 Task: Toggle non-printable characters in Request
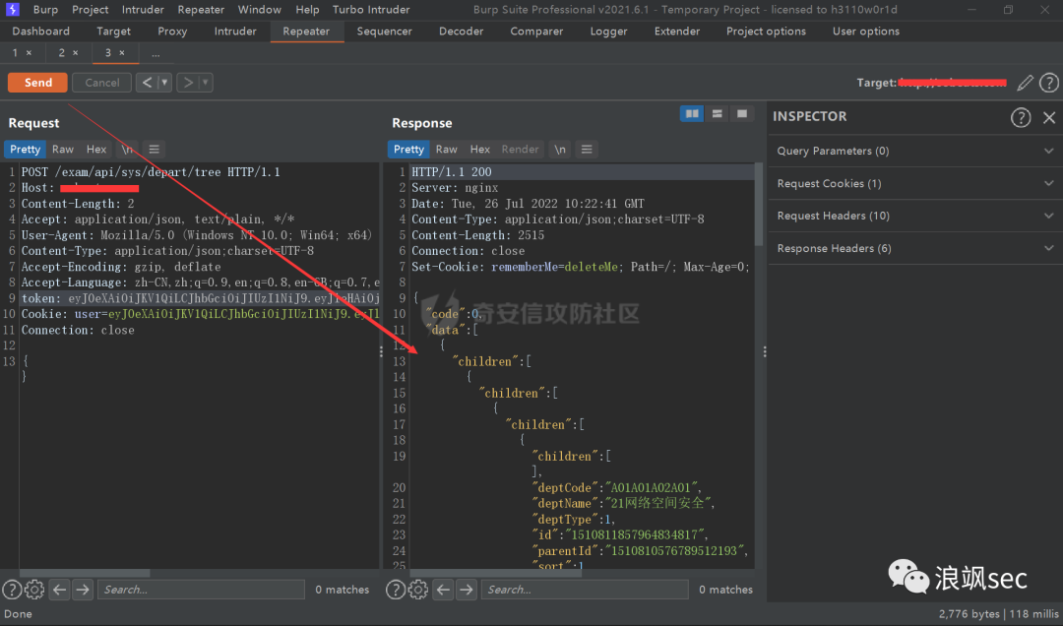[127, 150]
